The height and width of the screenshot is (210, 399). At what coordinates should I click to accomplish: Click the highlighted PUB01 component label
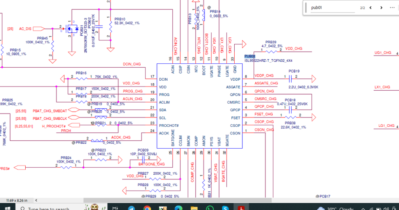[x=249, y=56]
